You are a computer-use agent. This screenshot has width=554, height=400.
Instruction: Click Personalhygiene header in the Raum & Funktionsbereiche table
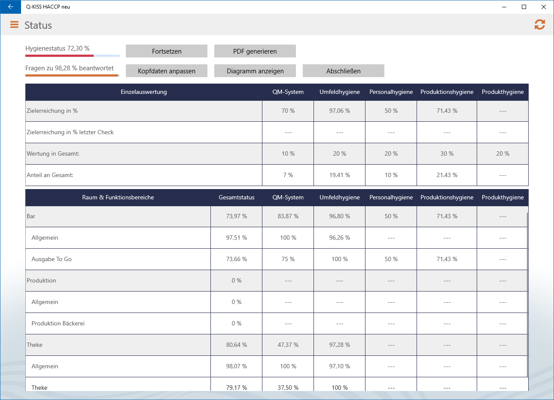click(x=391, y=197)
